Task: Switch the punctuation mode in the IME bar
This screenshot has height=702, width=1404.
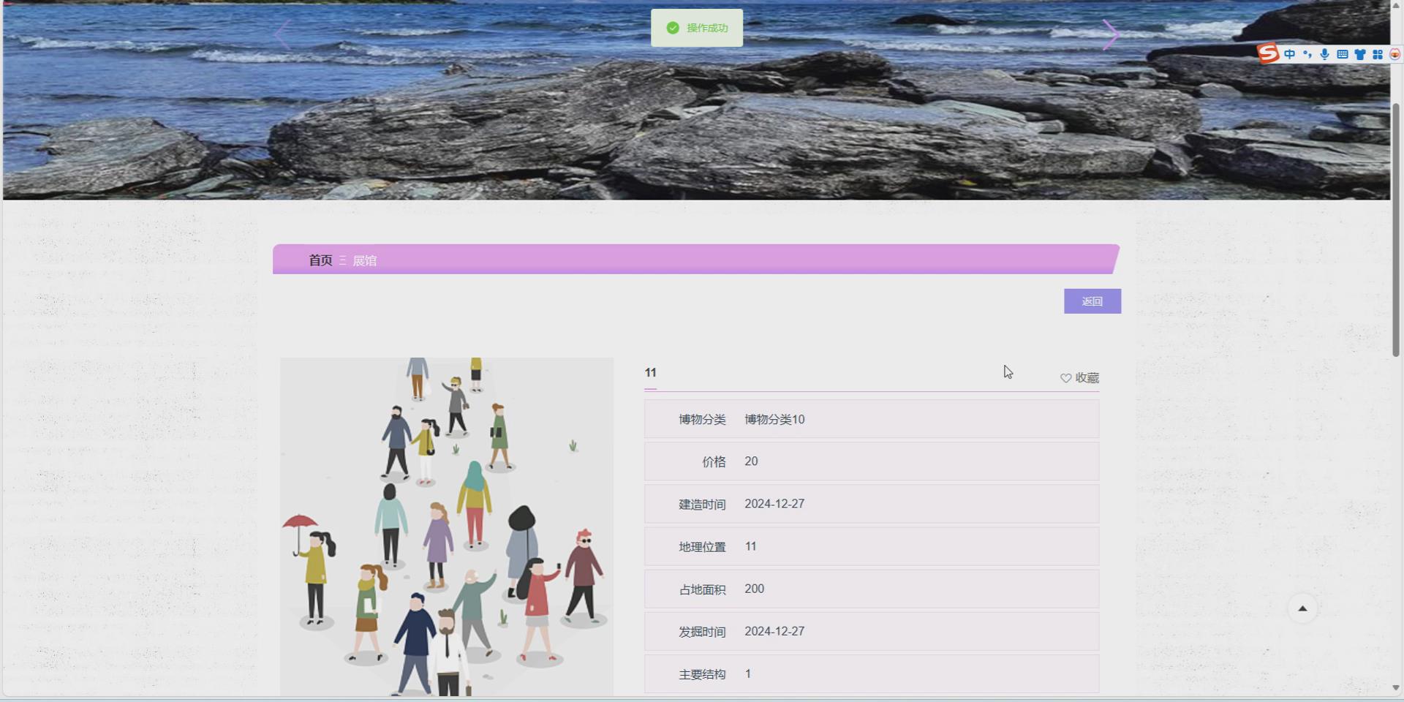Action: click(x=1307, y=54)
